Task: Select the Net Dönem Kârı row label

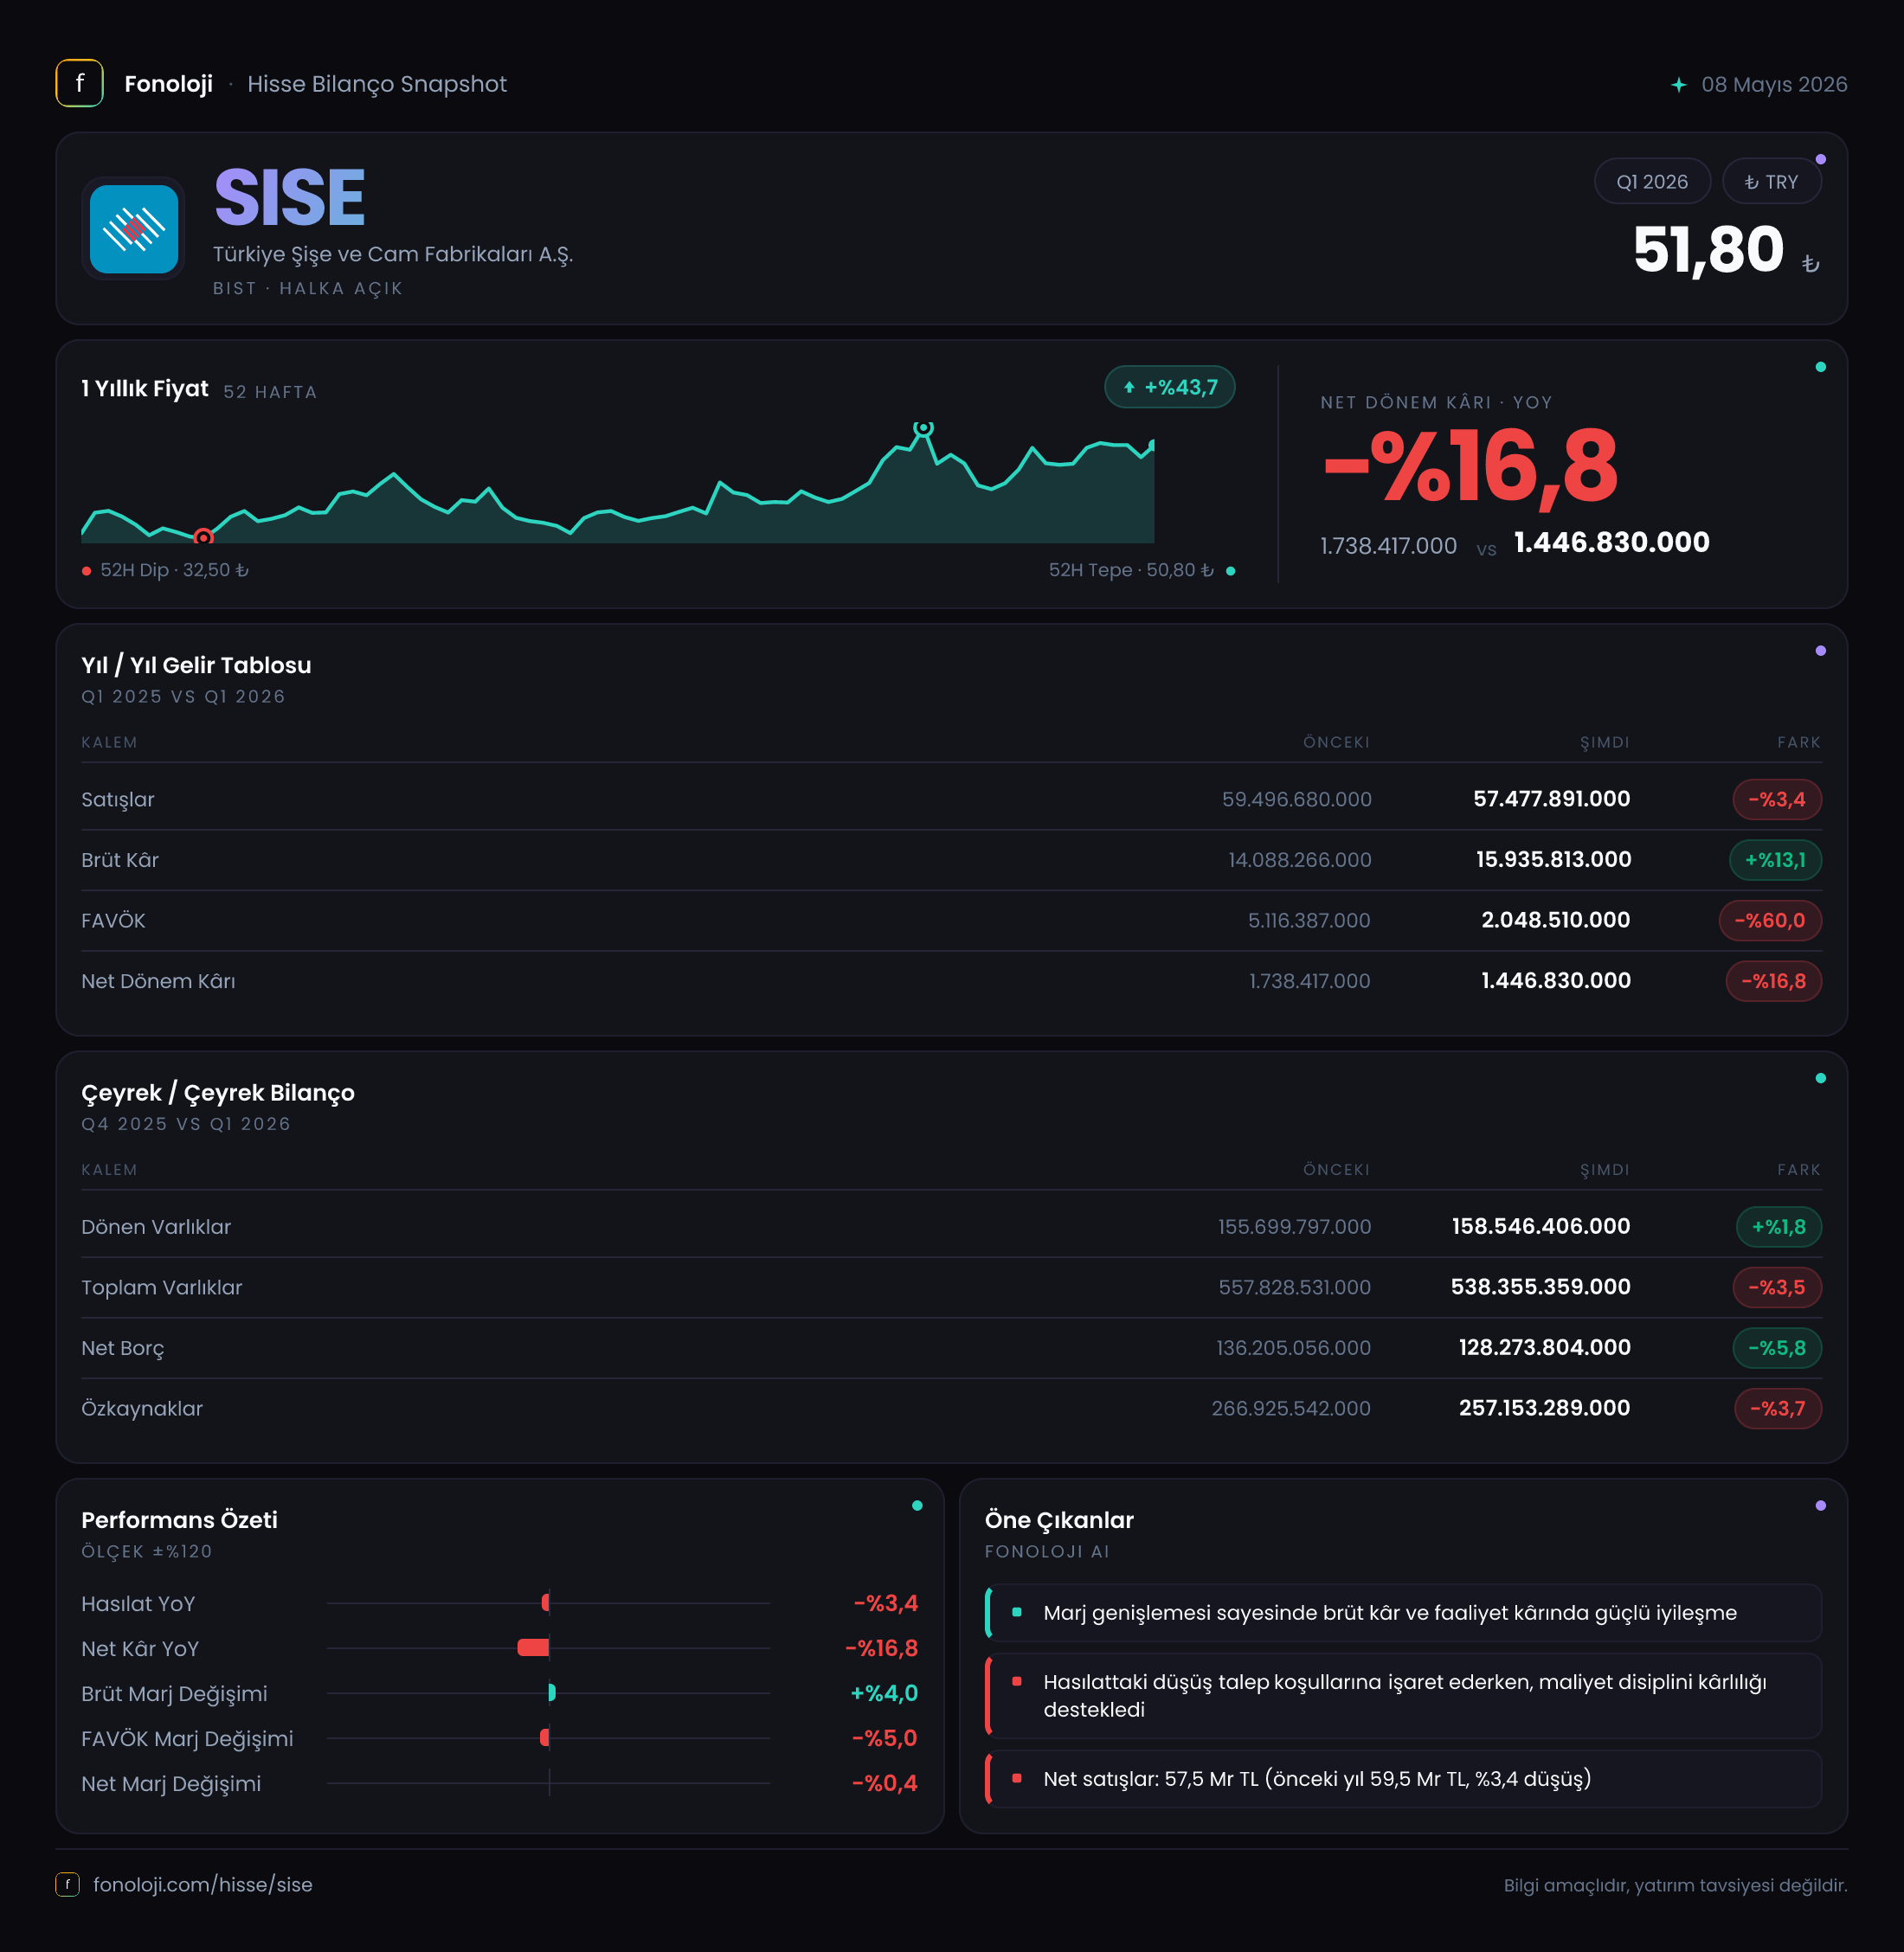Action: 158,981
